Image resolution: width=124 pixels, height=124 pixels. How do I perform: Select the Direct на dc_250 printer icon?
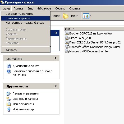[x=67, y=38]
